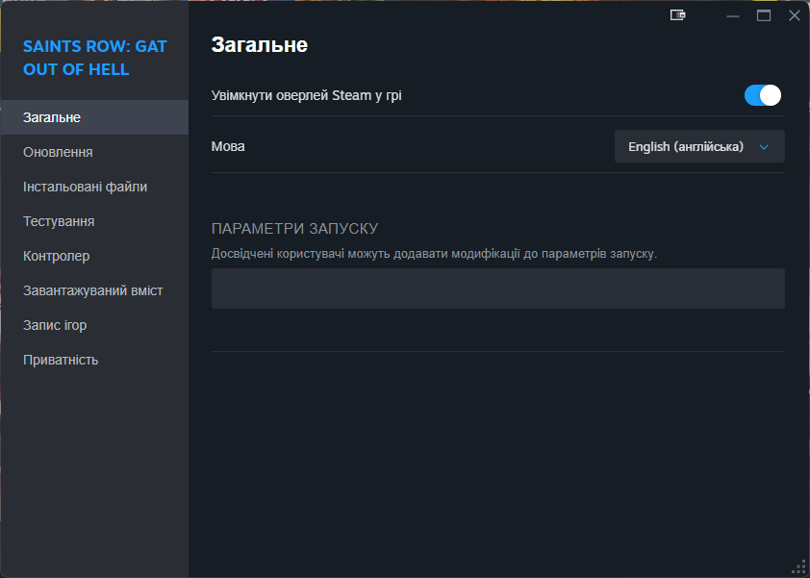Screen dimensions: 810x578
Task: Maximize the properties window
Action: point(764,15)
